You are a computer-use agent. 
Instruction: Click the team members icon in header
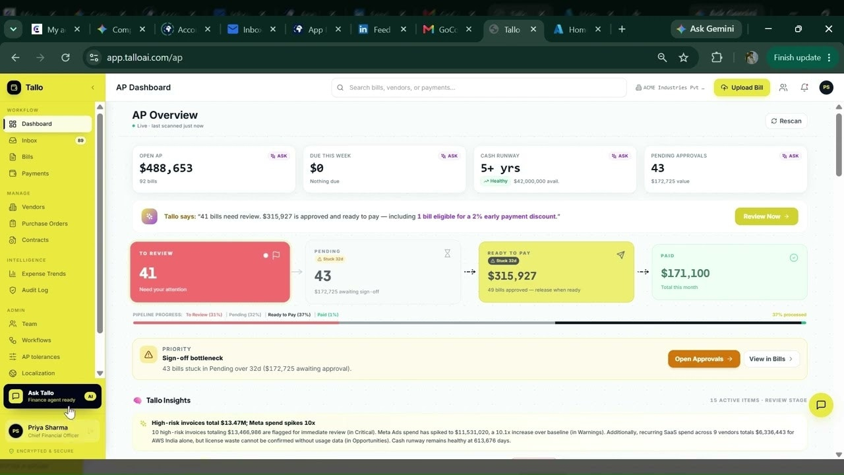pyautogui.click(x=783, y=88)
